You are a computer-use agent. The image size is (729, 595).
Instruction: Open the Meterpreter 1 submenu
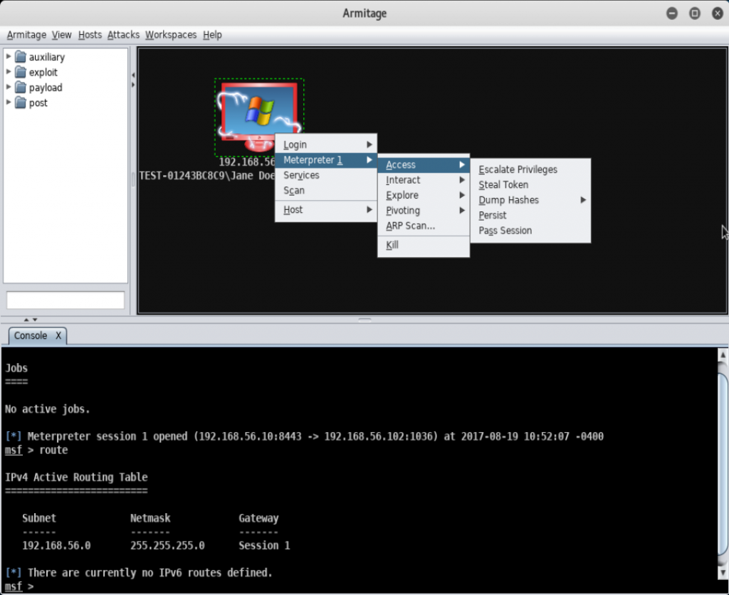(x=326, y=160)
